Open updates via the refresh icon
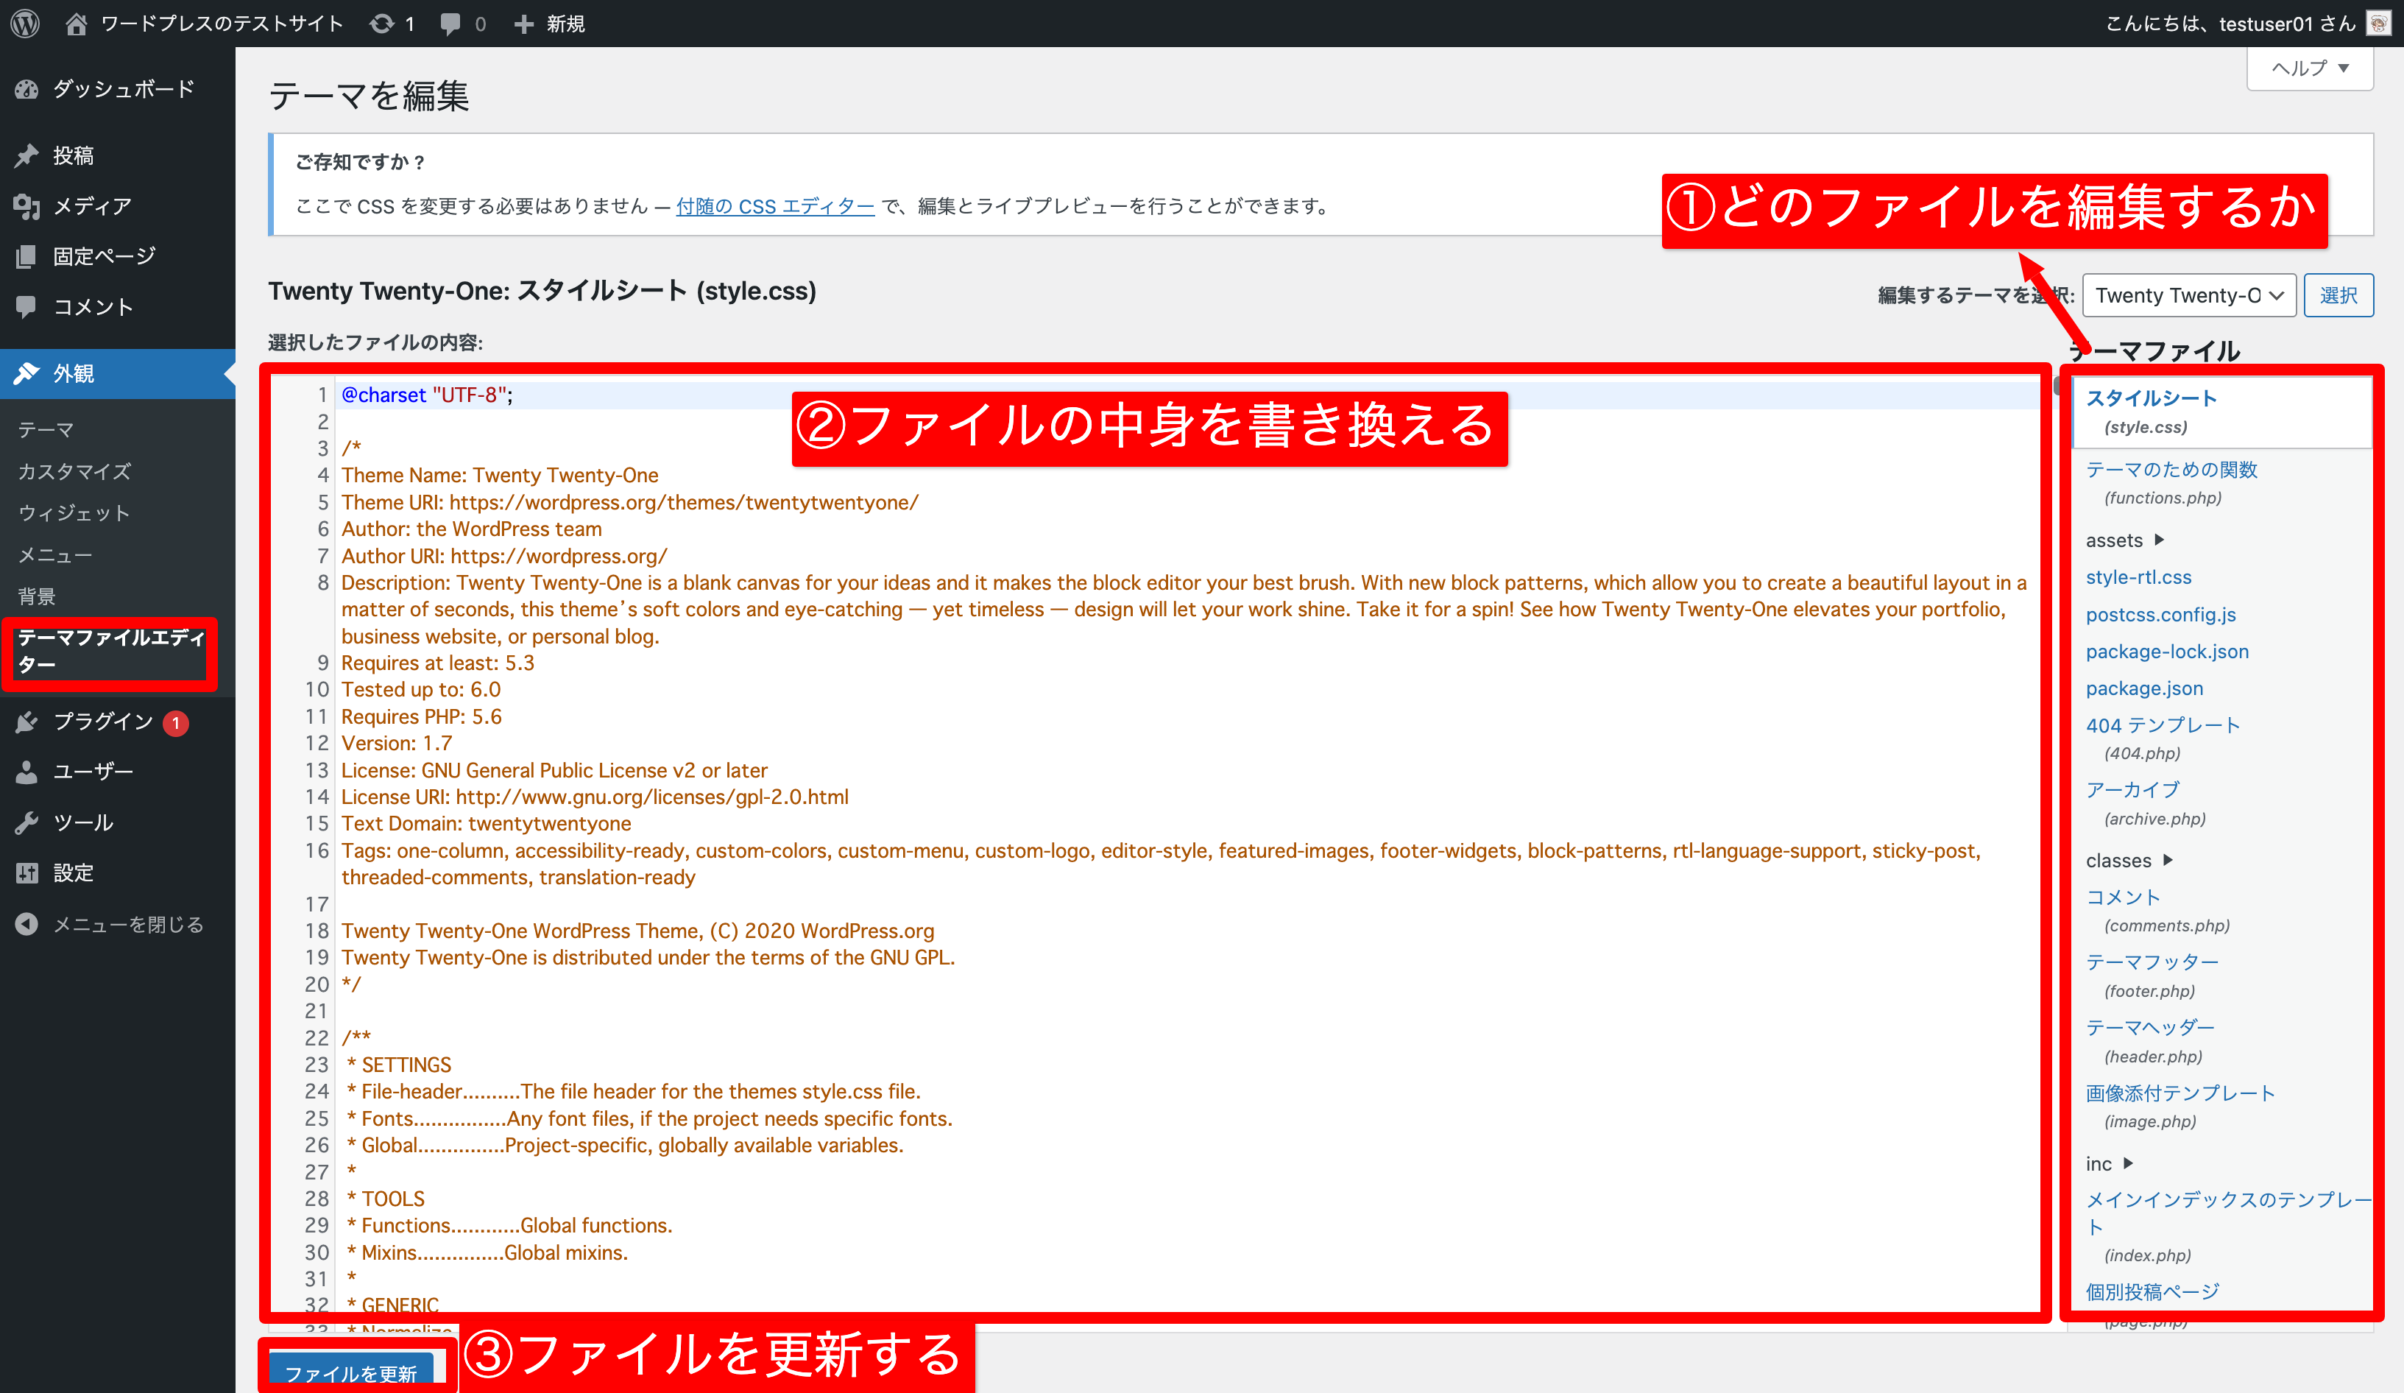This screenshot has height=1393, width=2404. pos(381,23)
